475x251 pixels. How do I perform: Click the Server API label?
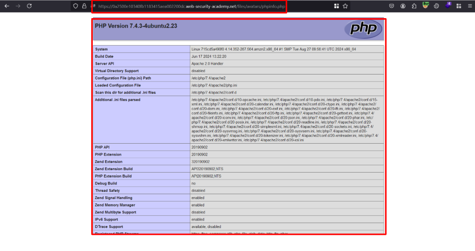(x=104, y=64)
